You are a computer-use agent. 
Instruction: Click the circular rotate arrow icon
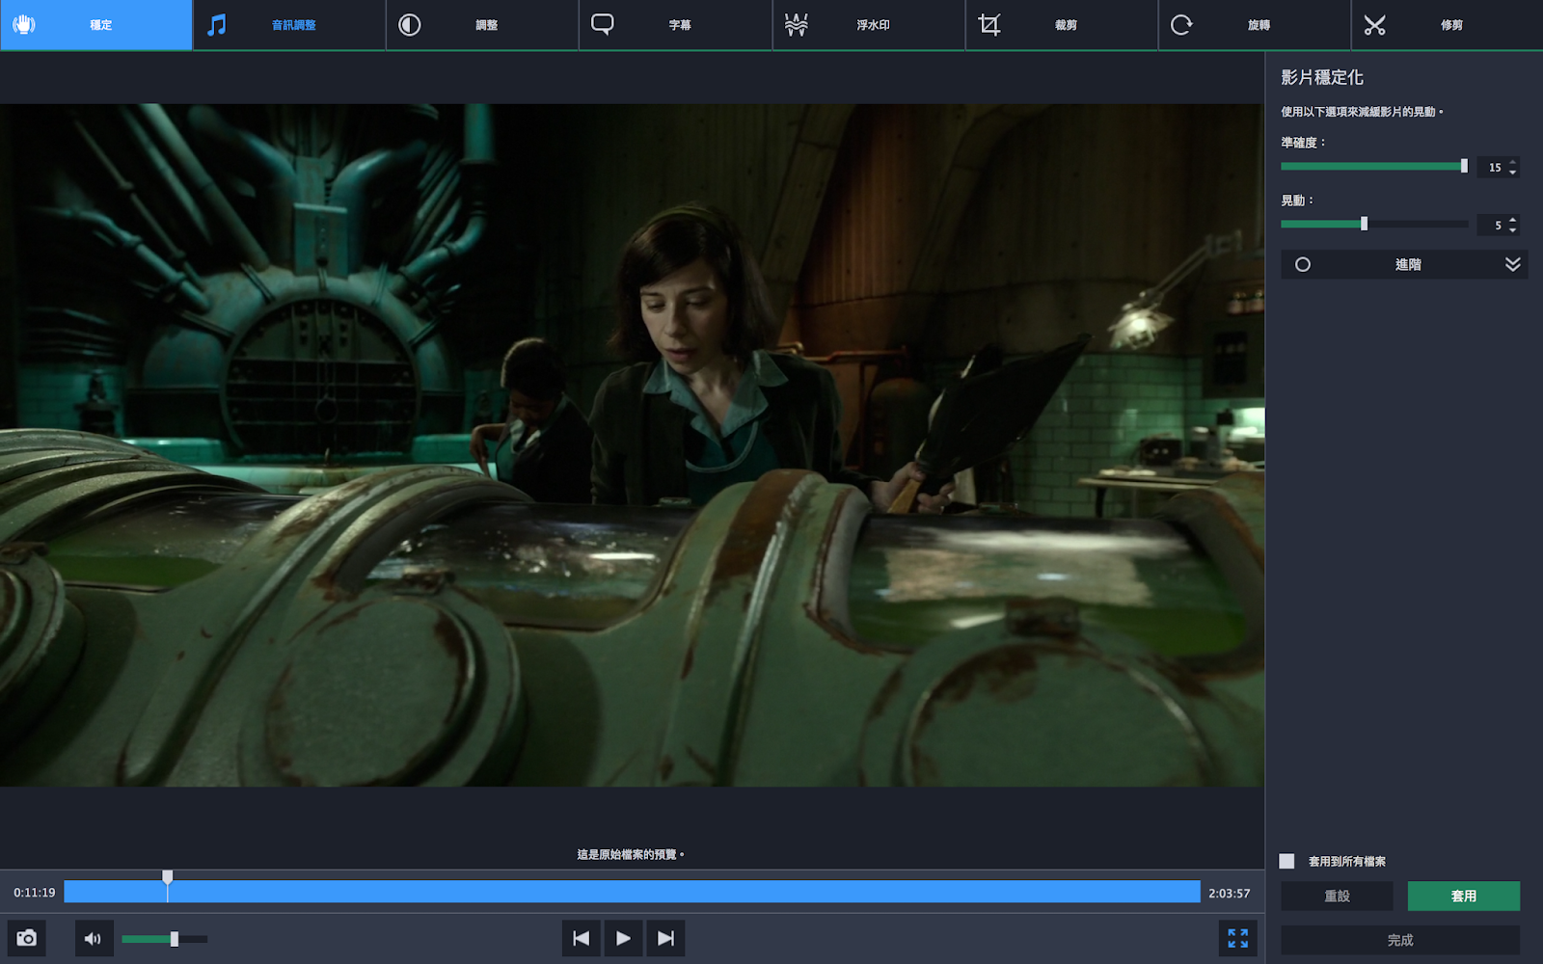pyautogui.click(x=1181, y=24)
